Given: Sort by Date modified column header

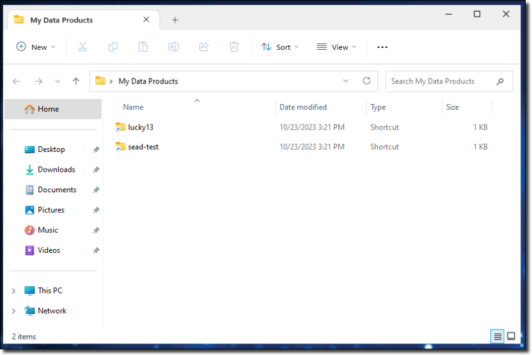Looking at the screenshot, I should click(303, 107).
